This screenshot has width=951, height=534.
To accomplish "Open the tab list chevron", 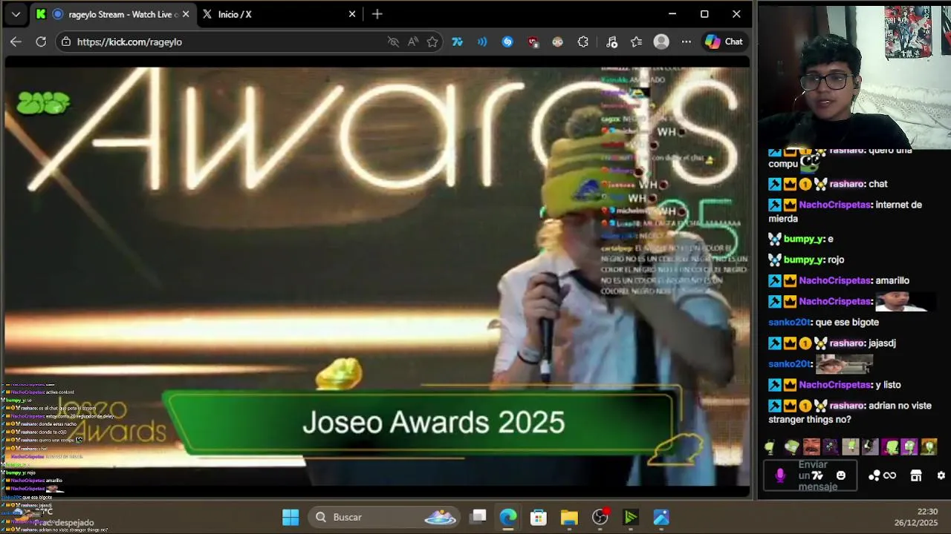I will click(x=16, y=14).
